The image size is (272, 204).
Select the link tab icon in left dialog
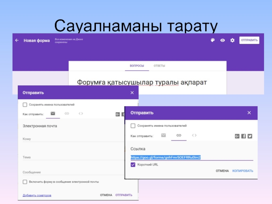[67, 114]
